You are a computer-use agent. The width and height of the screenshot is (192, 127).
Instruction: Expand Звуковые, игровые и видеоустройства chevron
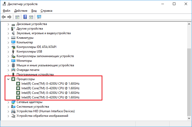coord(8,33)
